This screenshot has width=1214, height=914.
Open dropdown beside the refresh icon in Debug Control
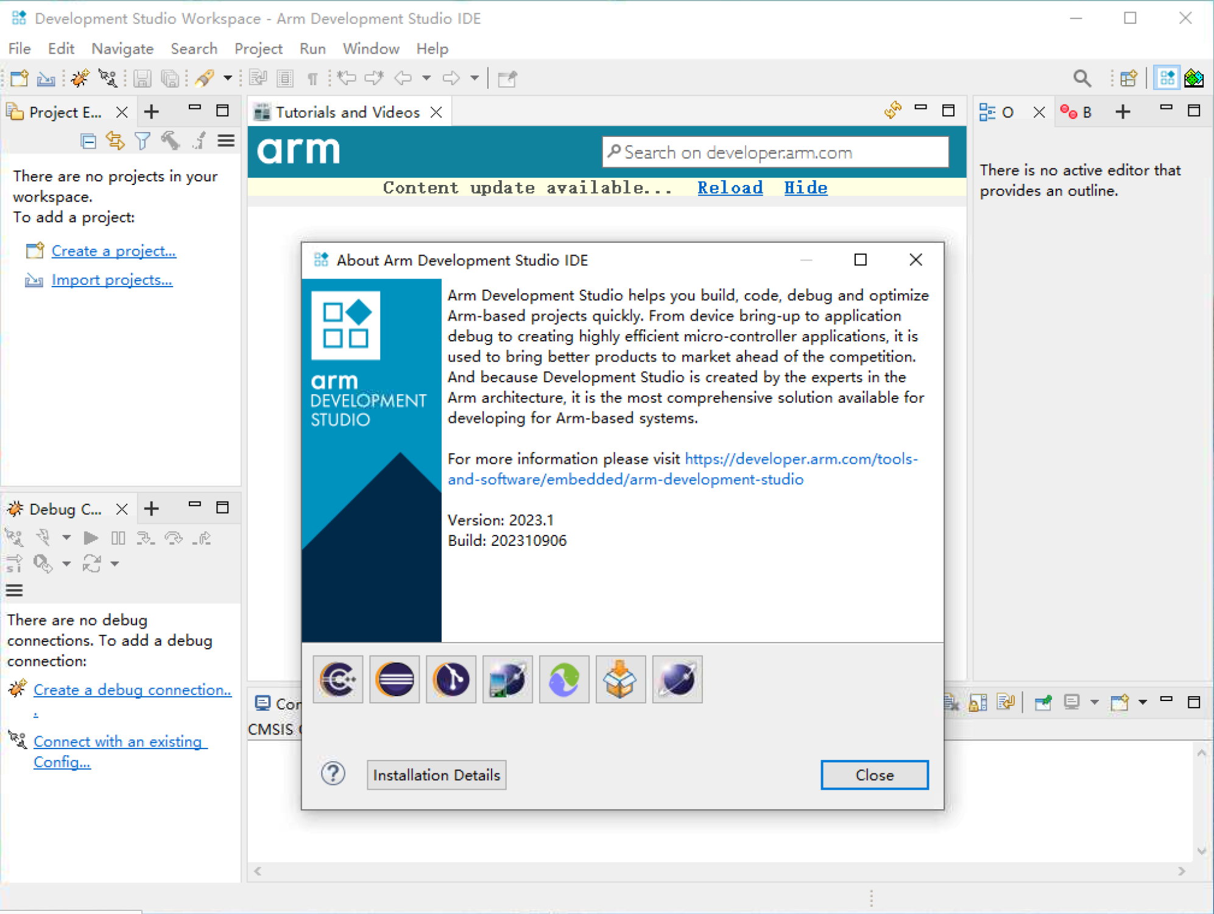(x=115, y=564)
